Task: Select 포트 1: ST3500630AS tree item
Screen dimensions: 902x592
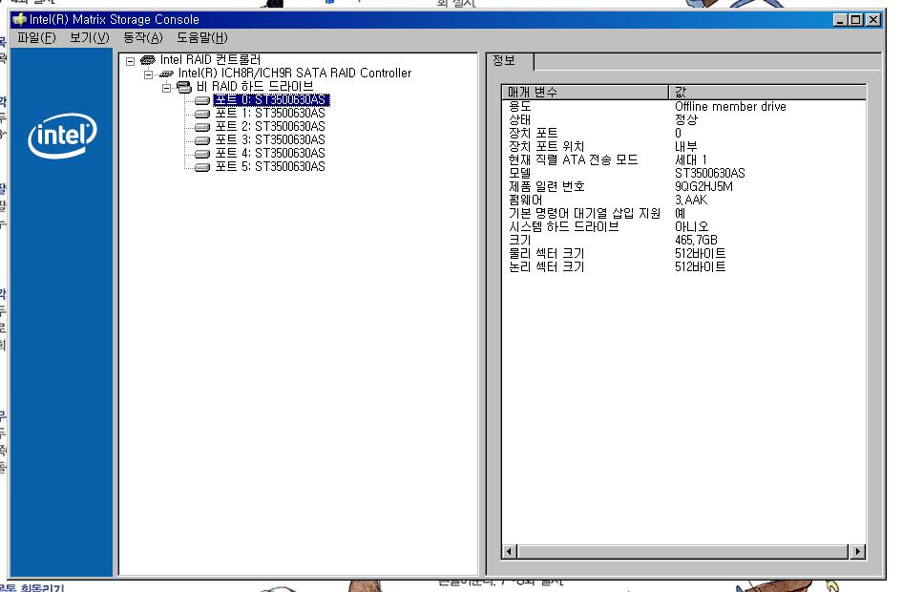Action: [270, 114]
